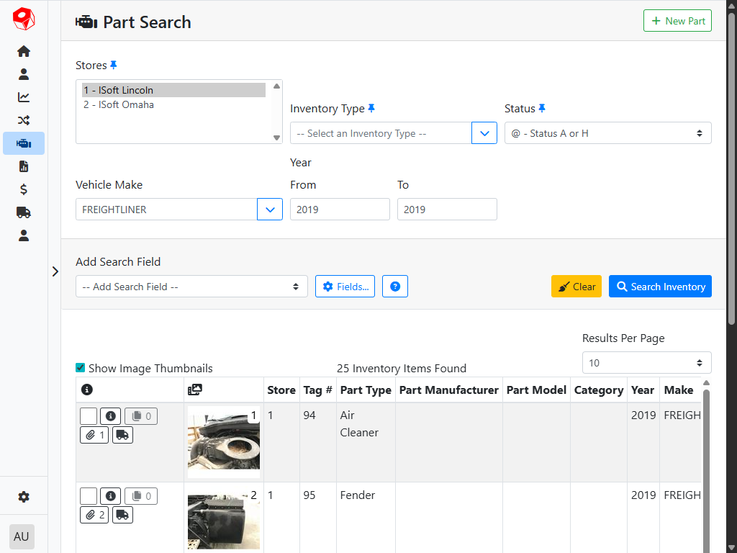Open the Home page from sidebar
Viewport: 737px width, 553px height.
pyautogui.click(x=24, y=51)
